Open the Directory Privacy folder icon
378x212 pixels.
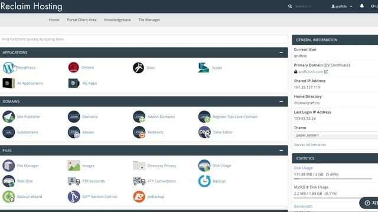pyautogui.click(x=139, y=165)
